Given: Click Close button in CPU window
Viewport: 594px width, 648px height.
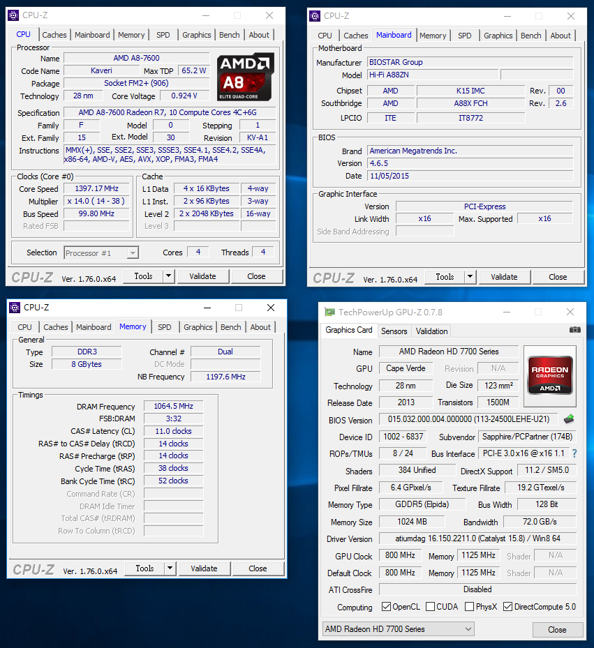Looking at the screenshot, I should click(256, 276).
